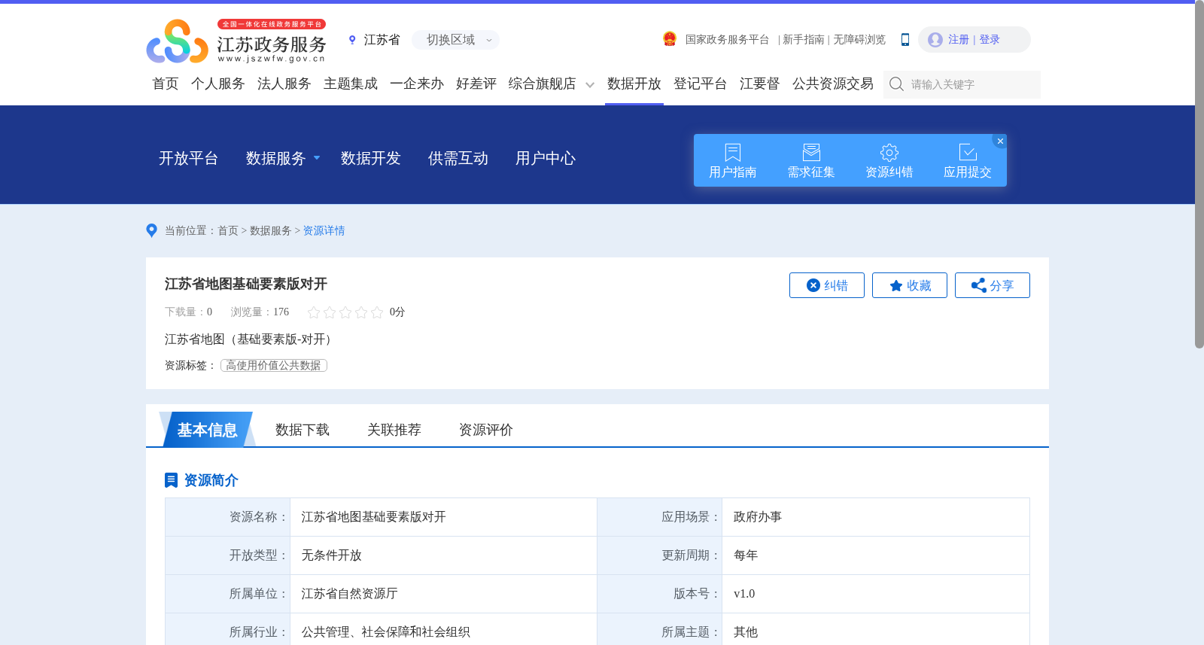1204x645 pixels.
Task: Go to 数据服务 in the breadcrumb
Action: tap(270, 231)
